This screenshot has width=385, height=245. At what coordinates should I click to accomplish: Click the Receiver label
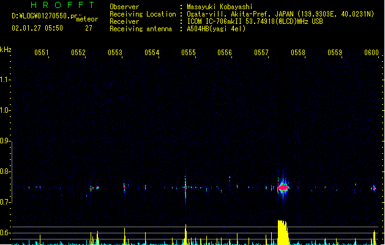[124, 21]
